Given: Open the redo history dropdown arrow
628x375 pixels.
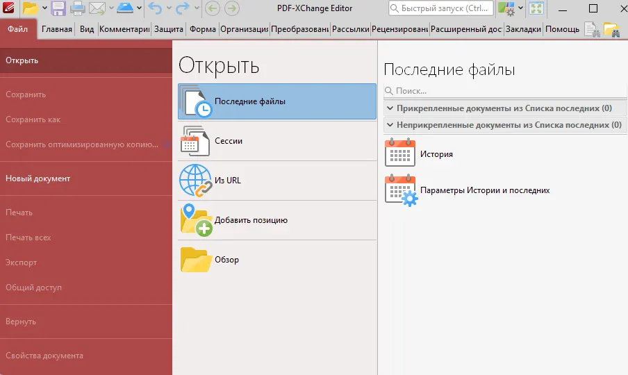Looking at the screenshot, I should point(197,8).
